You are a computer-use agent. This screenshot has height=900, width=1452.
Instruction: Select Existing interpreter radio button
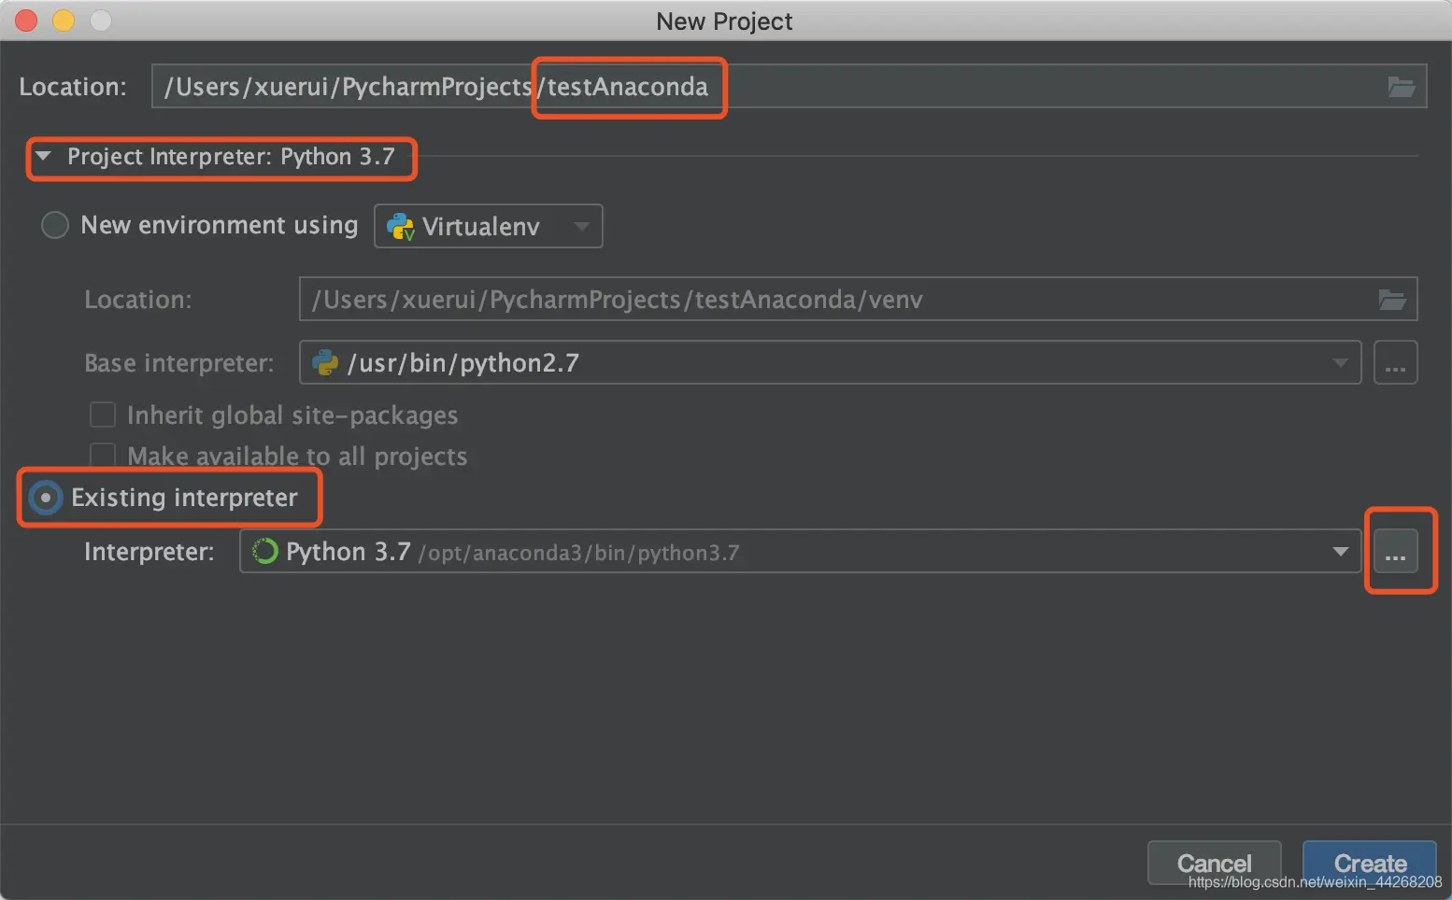point(45,498)
